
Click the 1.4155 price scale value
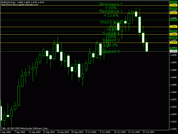[173, 129]
